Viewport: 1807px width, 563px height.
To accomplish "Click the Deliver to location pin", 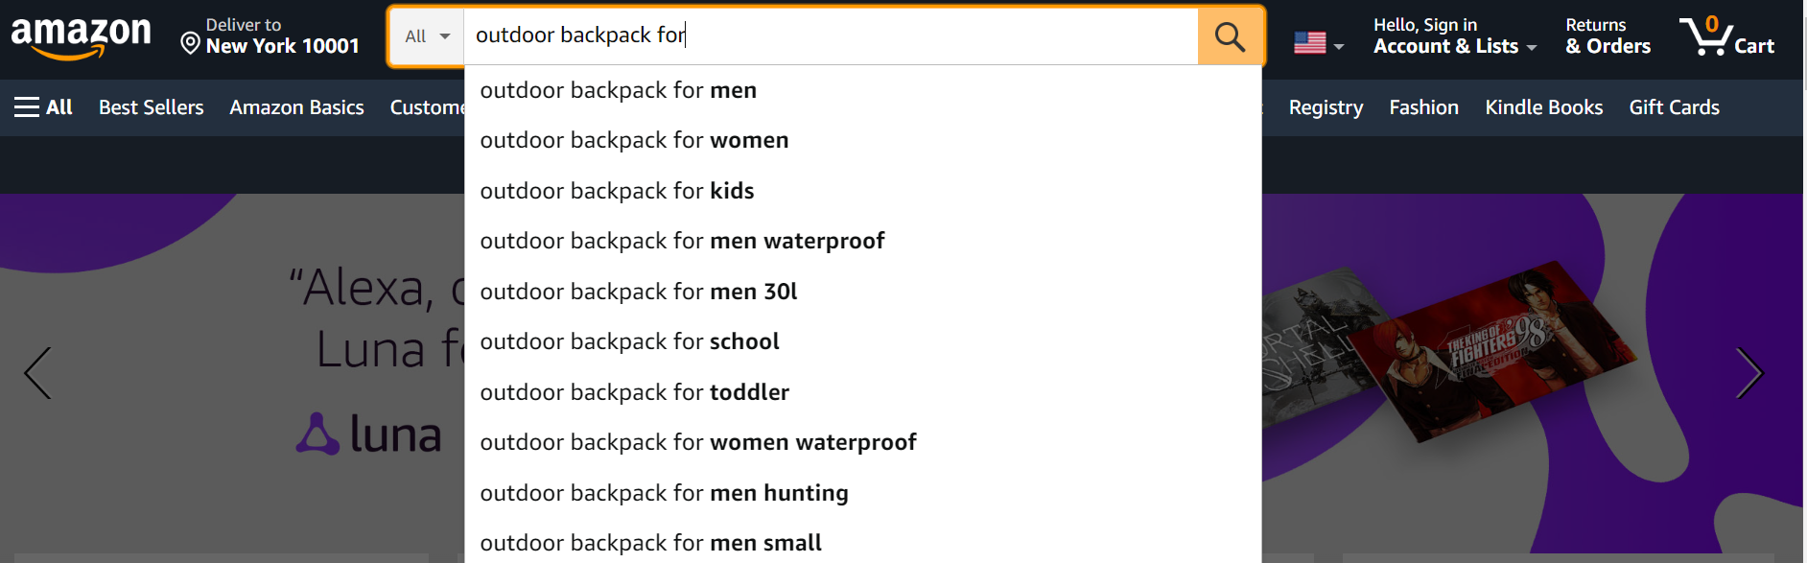I will [x=190, y=44].
